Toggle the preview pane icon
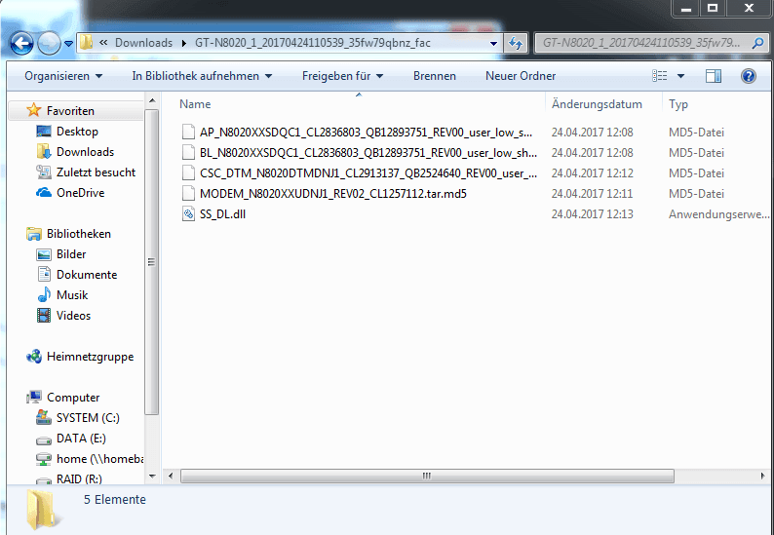The height and width of the screenshot is (535, 774). pos(714,76)
